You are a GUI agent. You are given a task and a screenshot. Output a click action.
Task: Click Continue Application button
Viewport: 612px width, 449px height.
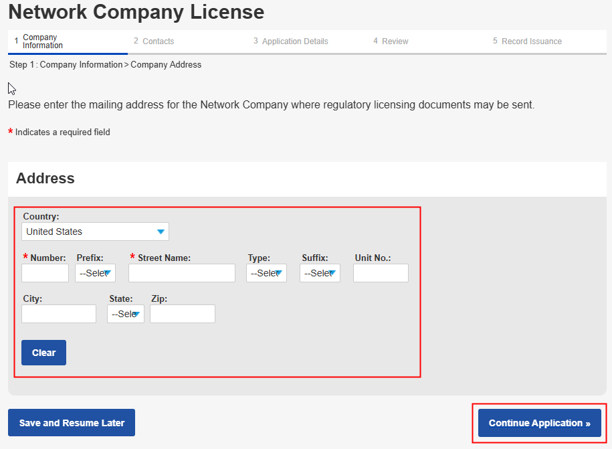click(539, 423)
